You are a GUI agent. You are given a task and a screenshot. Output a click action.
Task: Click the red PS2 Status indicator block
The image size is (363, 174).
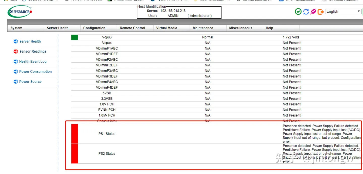(x=74, y=153)
